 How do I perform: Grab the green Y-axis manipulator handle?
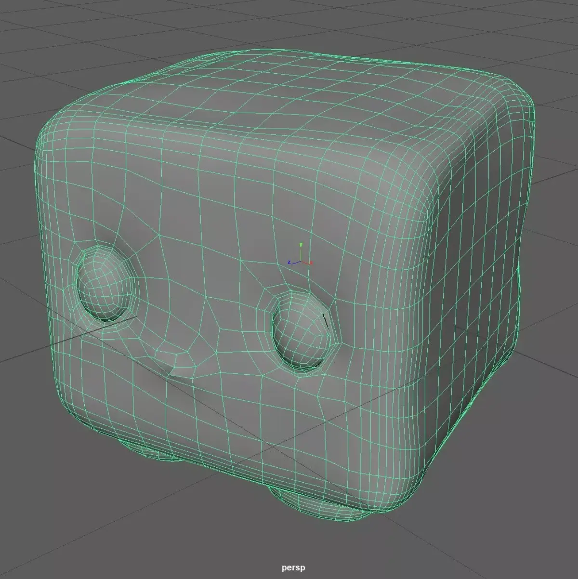(301, 245)
